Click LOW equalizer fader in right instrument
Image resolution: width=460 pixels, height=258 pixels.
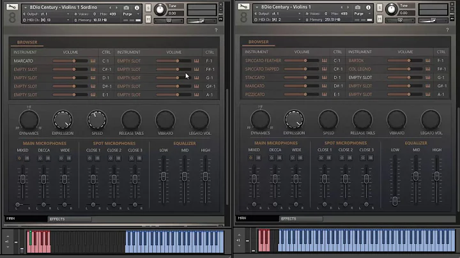[395, 179]
